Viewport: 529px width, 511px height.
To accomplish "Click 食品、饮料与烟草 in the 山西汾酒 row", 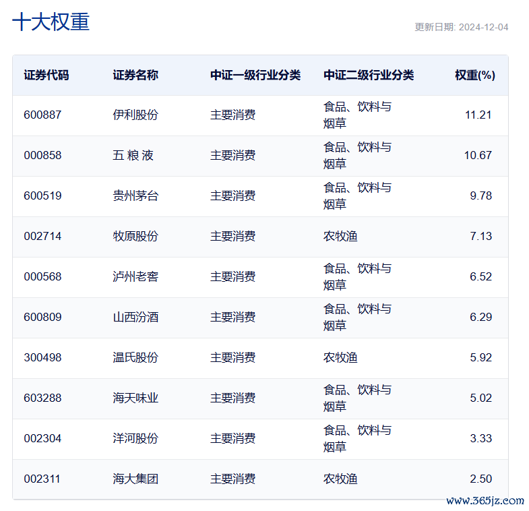I will click(357, 317).
